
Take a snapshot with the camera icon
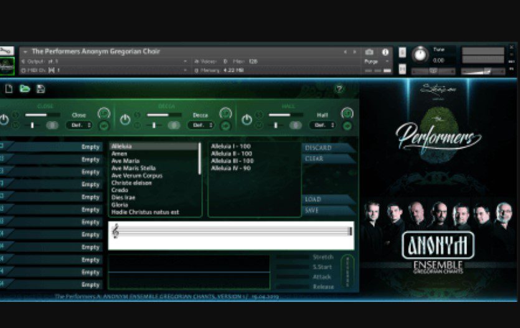click(369, 52)
